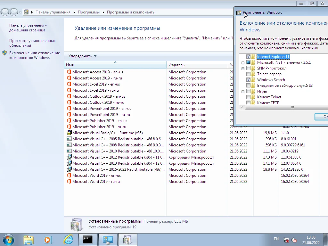
Task: Click the left arrow of components scrollbar
Action: 242,107
